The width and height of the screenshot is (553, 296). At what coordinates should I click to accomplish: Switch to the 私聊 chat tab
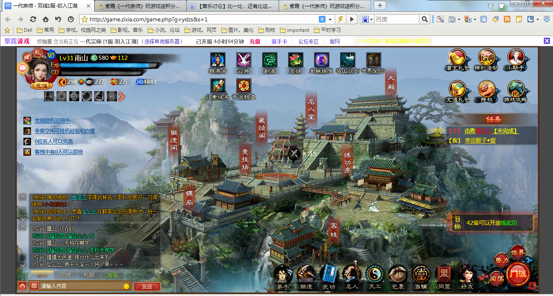click(89, 275)
